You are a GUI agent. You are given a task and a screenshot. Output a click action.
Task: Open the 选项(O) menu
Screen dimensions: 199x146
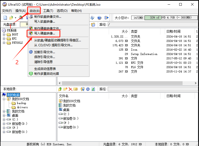[62, 11]
